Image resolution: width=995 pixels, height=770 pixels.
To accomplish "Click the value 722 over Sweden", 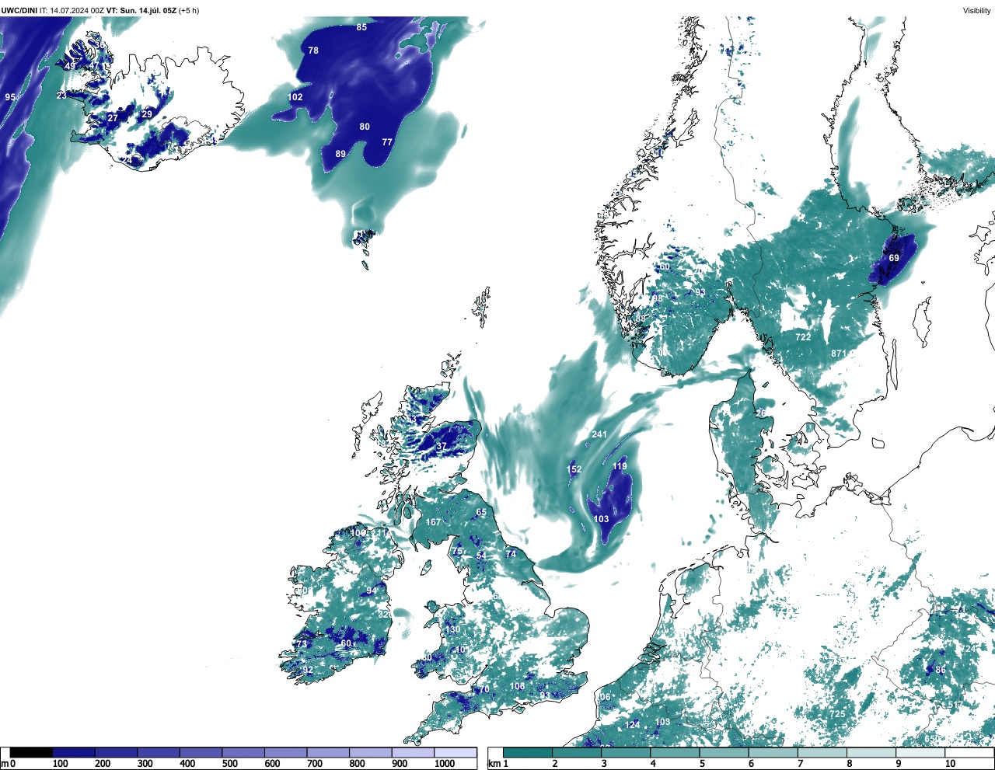I will click(x=803, y=337).
